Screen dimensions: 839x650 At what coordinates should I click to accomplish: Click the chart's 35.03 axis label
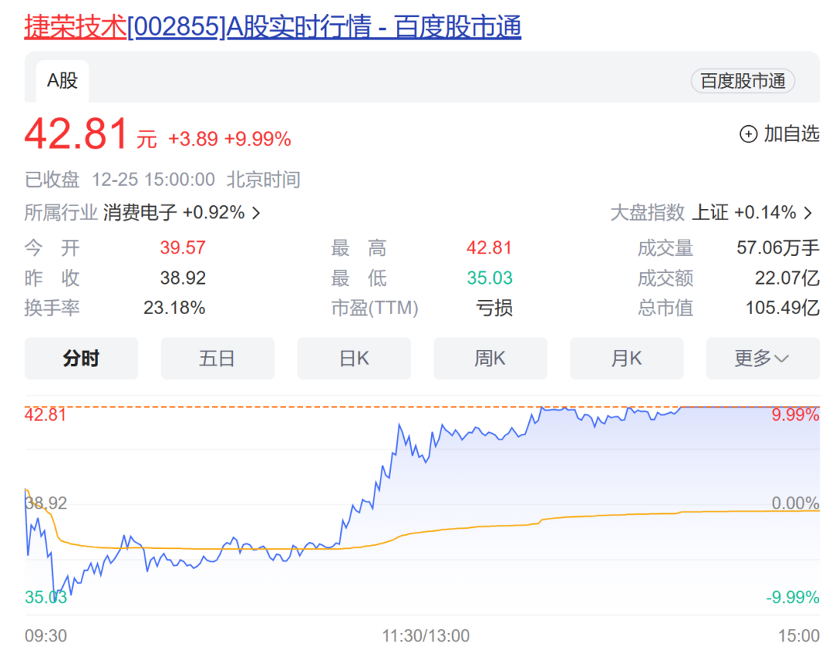tap(46, 597)
